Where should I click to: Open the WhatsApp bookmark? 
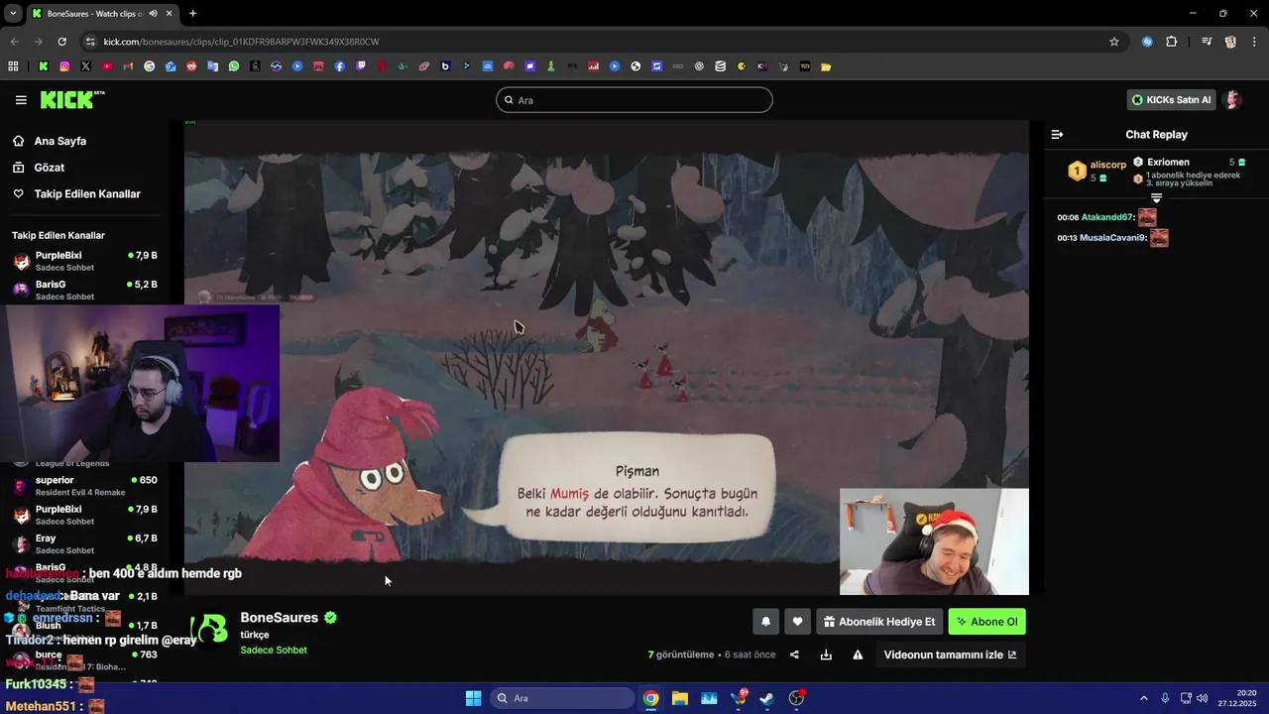234,66
